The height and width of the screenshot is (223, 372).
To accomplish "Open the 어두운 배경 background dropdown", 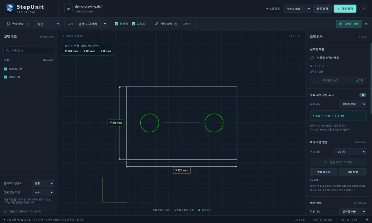I will (297, 9).
